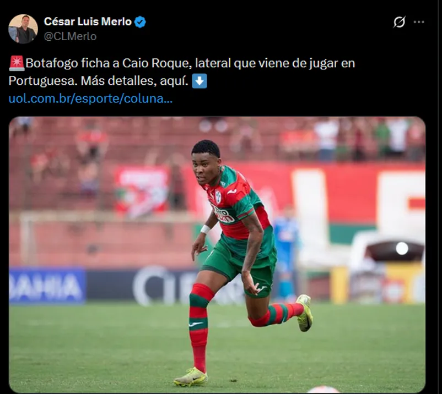Click César Luis Merlo's profile avatar

(23, 29)
